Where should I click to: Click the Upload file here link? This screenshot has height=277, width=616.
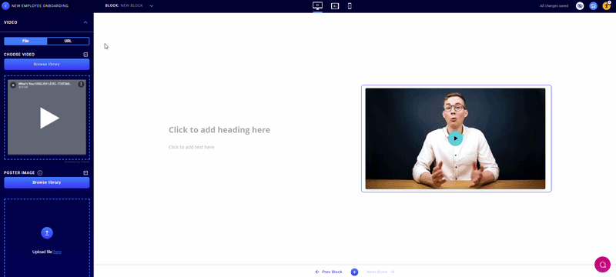click(x=57, y=252)
